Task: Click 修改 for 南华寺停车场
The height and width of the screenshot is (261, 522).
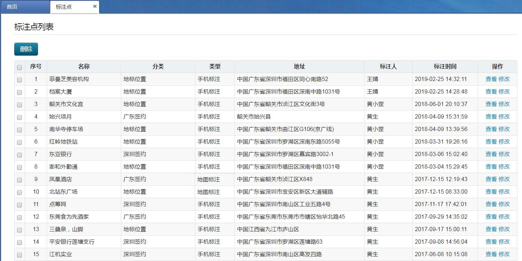Action: [x=504, y=129]
